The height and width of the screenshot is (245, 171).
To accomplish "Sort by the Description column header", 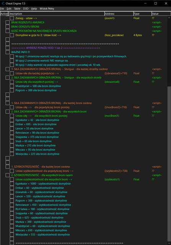I will point(56,14).
